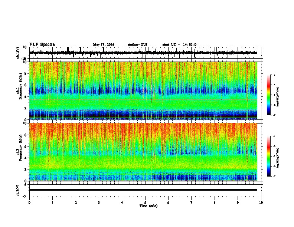Screen dimensions: 294x227
Task: Click the ch.2 color scale log(PSD) unit label
Action: [x=278, y=158]
